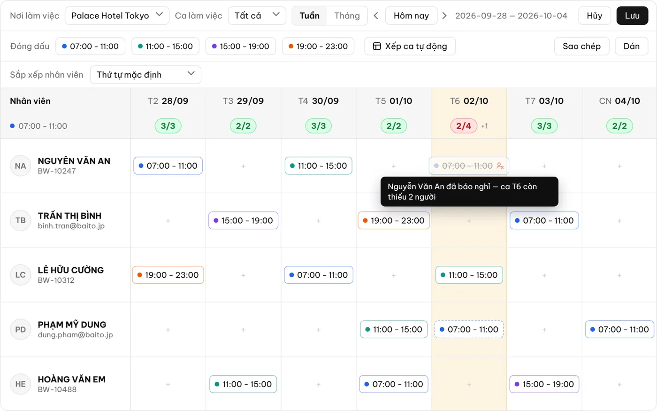Click the 2/4 staffing badge on T6 02/10
Screen dimensions: 657x411
click(x=464, y=126)
